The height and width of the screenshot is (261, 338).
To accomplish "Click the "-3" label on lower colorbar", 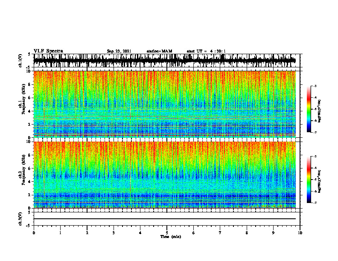I will point(315,157).
